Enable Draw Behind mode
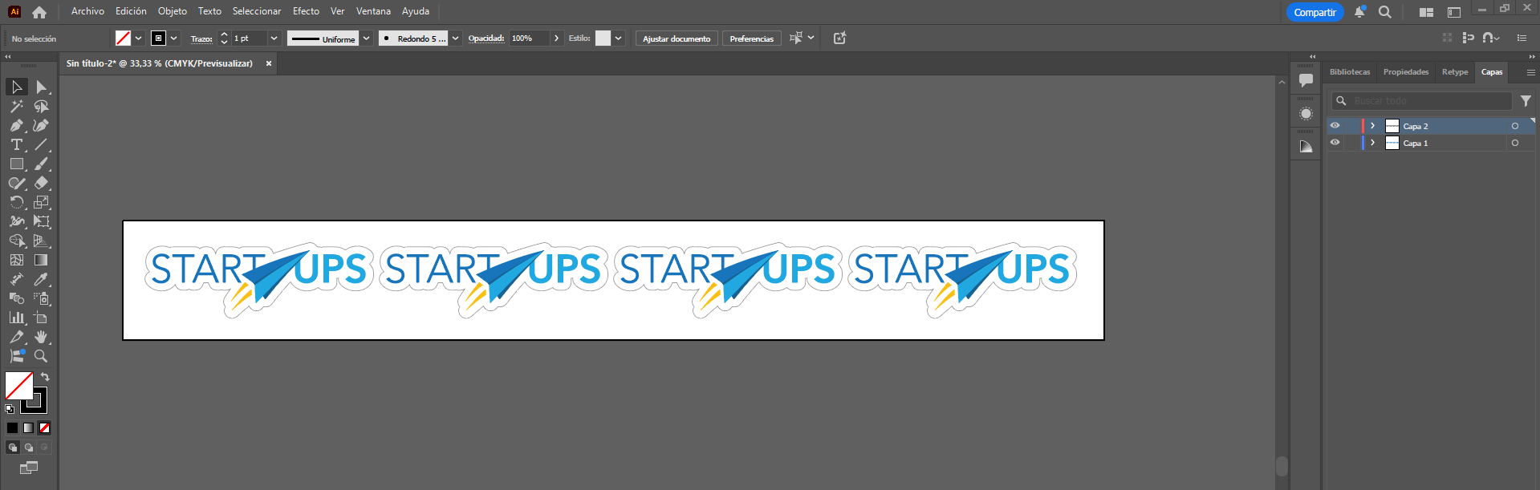 tap(29, 447)
